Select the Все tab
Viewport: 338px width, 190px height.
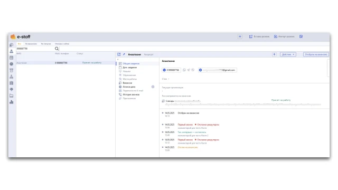tap(20, 44)
